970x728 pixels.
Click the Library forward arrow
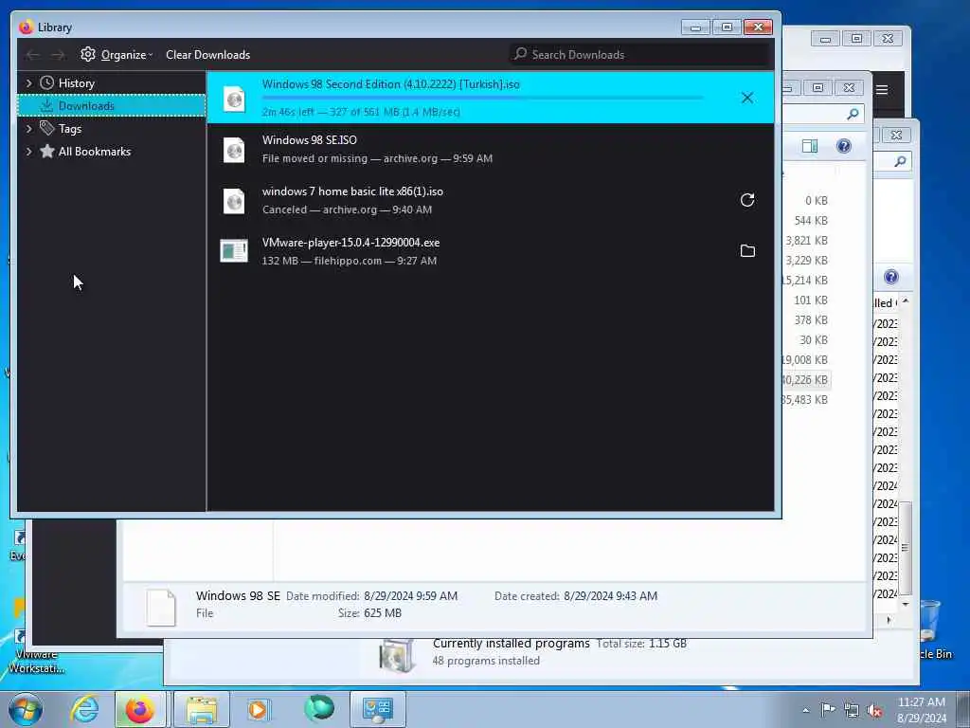58,55
